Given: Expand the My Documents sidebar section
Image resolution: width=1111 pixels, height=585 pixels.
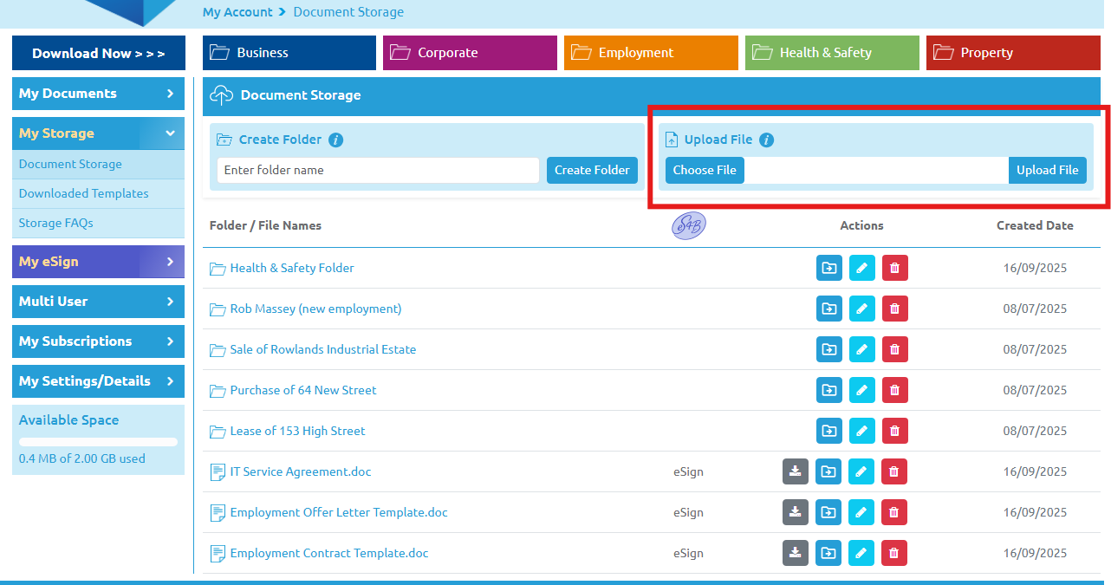Looking at the screenshot, I should [98, 94].
